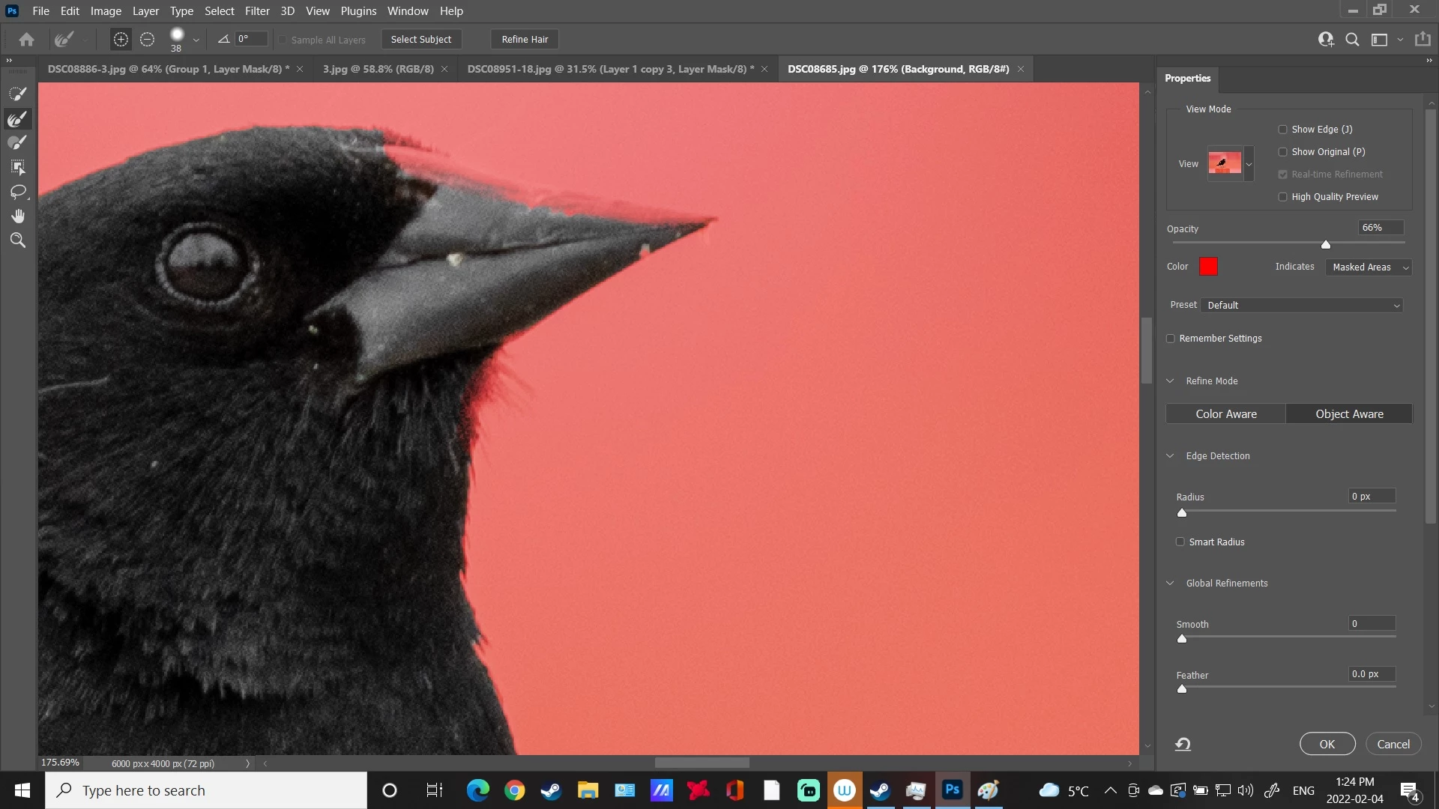Select the Hand tool
This screenshot has height=809, width=1439.
[x=17, y=216]
